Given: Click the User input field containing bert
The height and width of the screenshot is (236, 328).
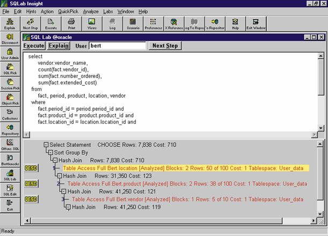Looking at the screenshot, I should click(118, 46).
